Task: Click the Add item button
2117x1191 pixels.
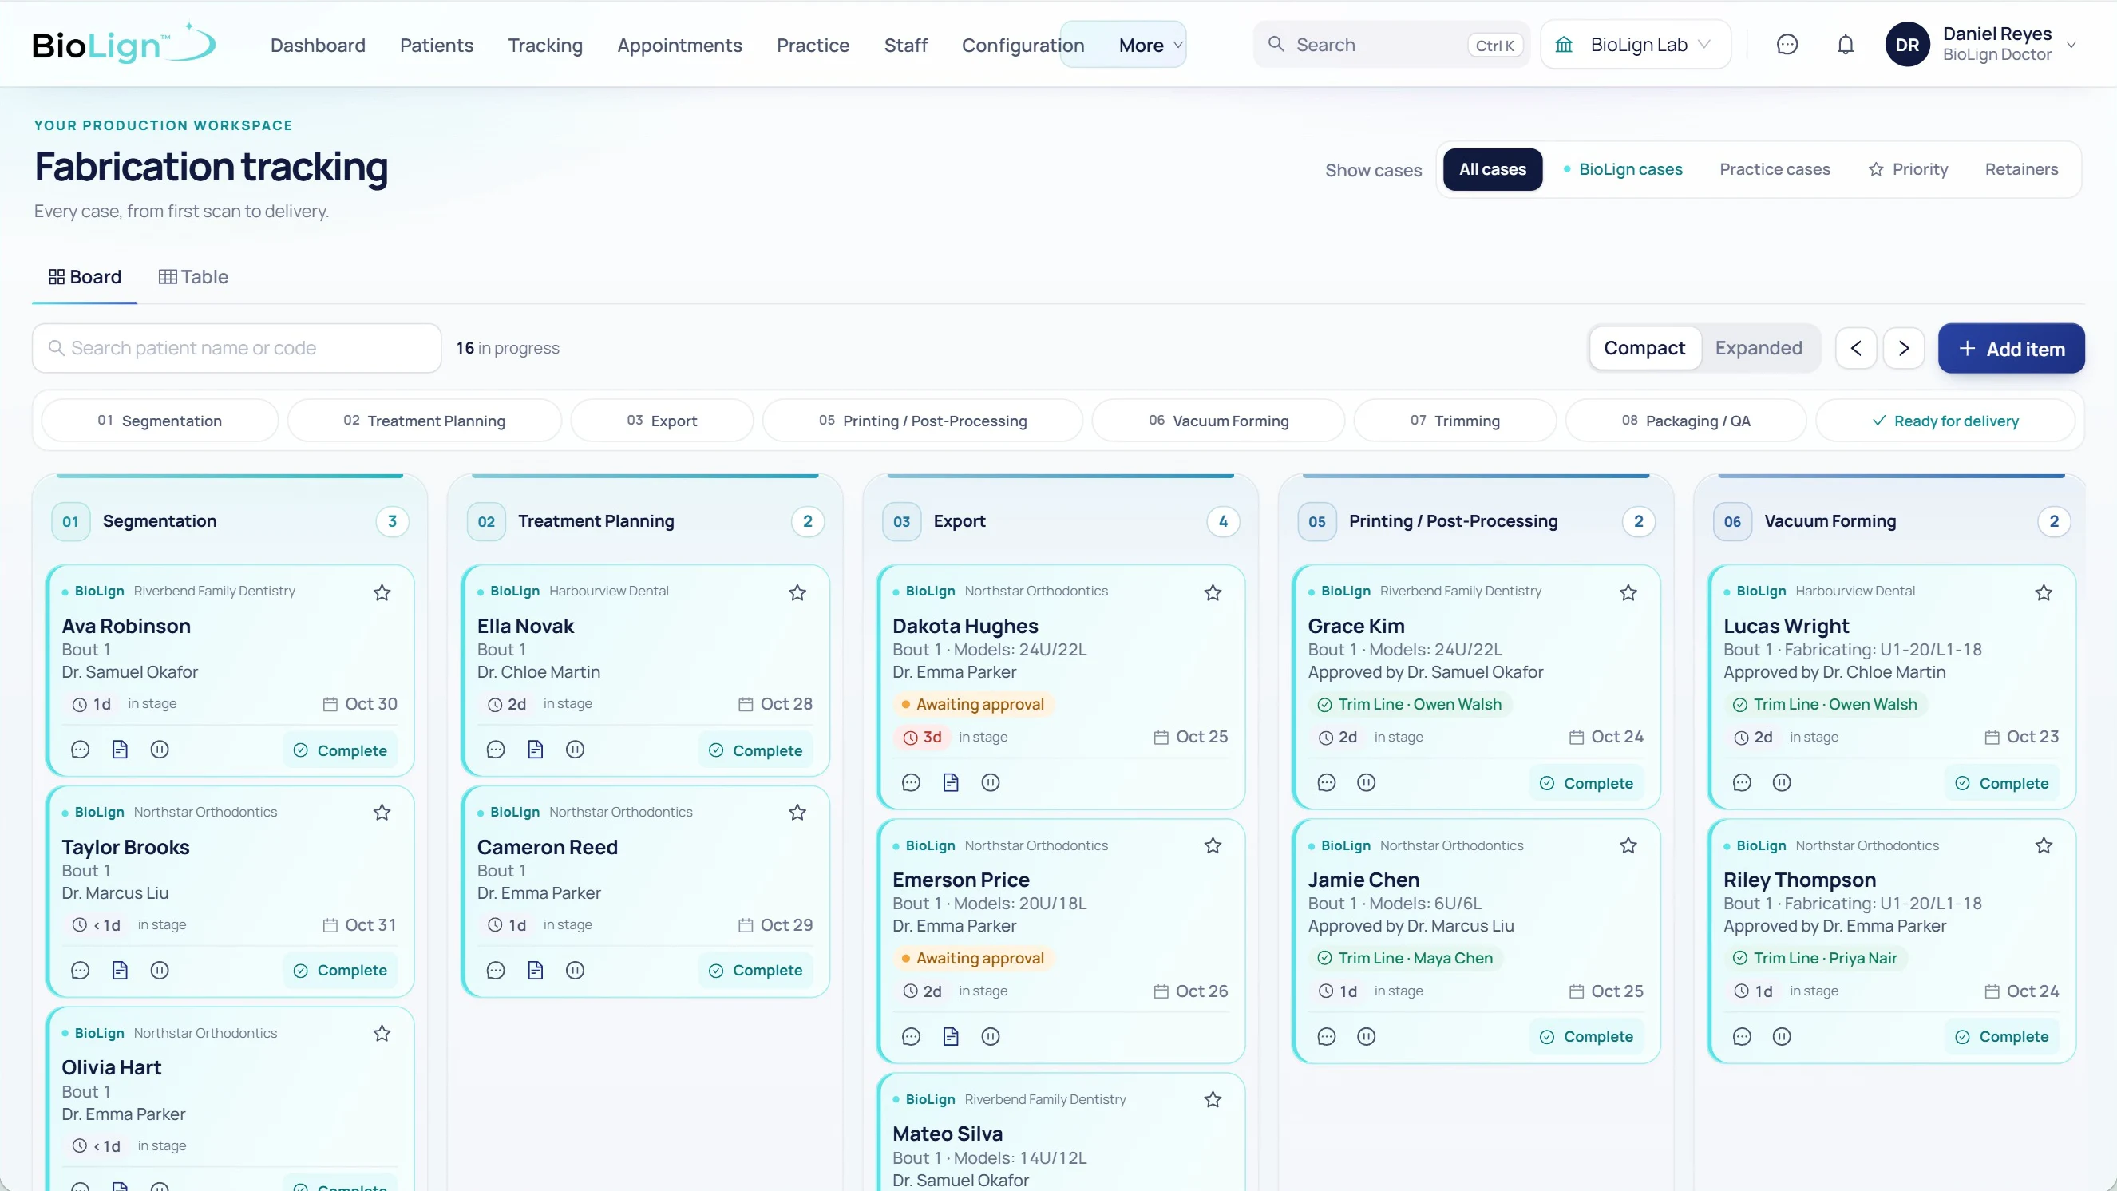Action: (x=2011, y=349)
